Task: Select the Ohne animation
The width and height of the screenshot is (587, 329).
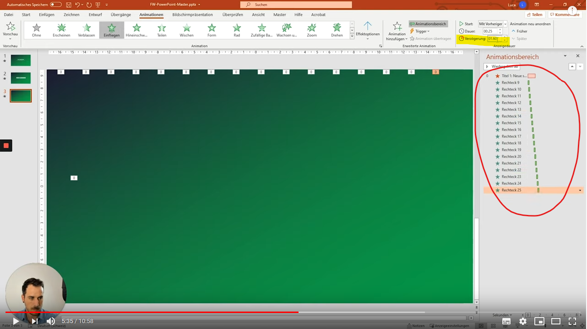Action: pos(37,30)
